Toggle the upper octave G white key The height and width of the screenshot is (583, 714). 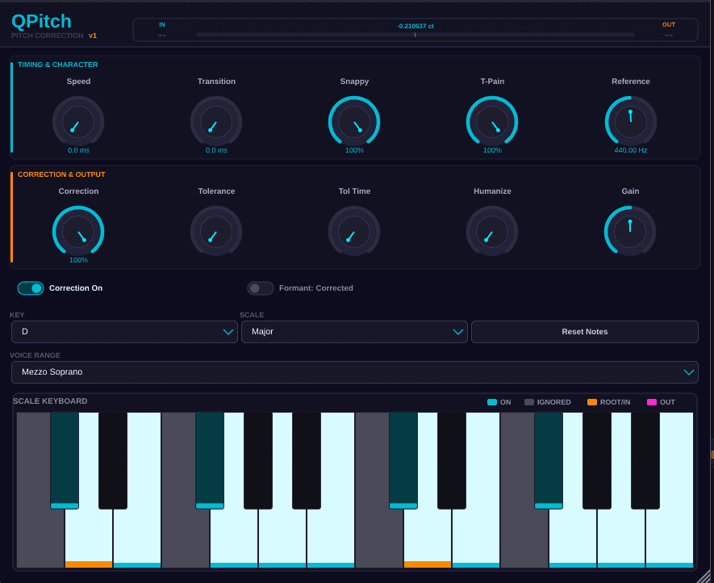click(573, 538)
